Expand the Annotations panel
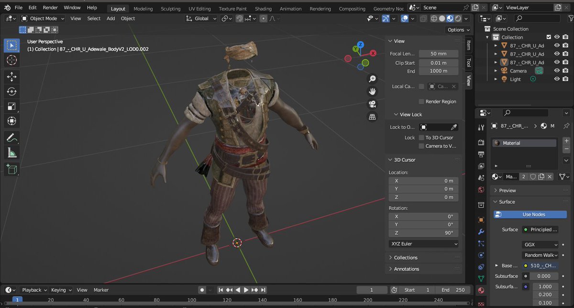Image resolution: width=574 pixels, height=308 pixels. [406, 269]
